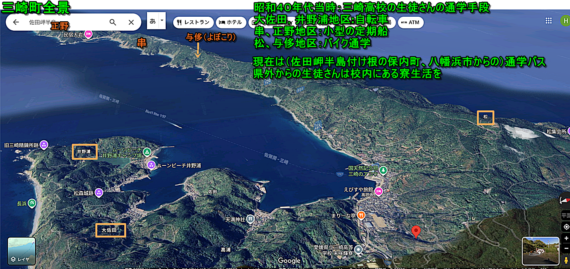Viewport: 570px width, 269px height.
Task: Open the Google apps grid
Action: coord(548,21)
